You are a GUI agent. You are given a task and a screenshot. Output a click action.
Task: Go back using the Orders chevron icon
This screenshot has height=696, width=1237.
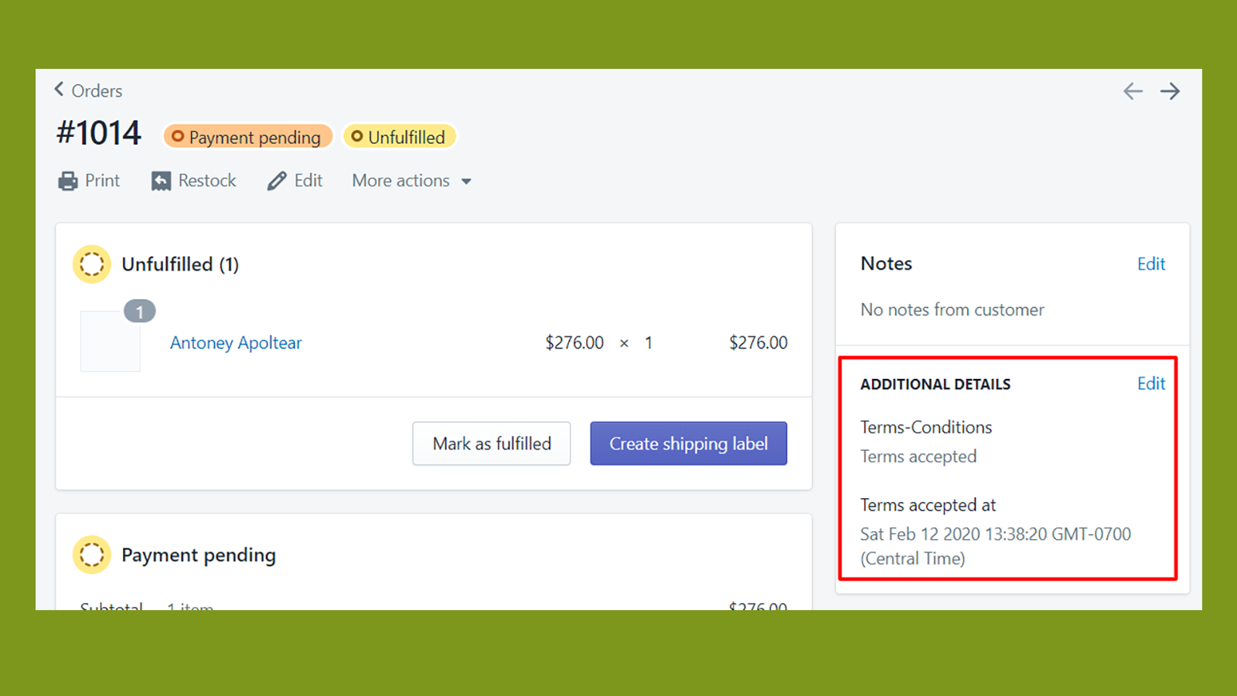59,90
